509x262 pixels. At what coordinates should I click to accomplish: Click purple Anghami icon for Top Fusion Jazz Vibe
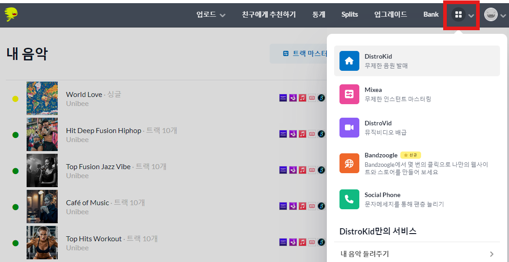pyautogui.click(x=293, y=170)
